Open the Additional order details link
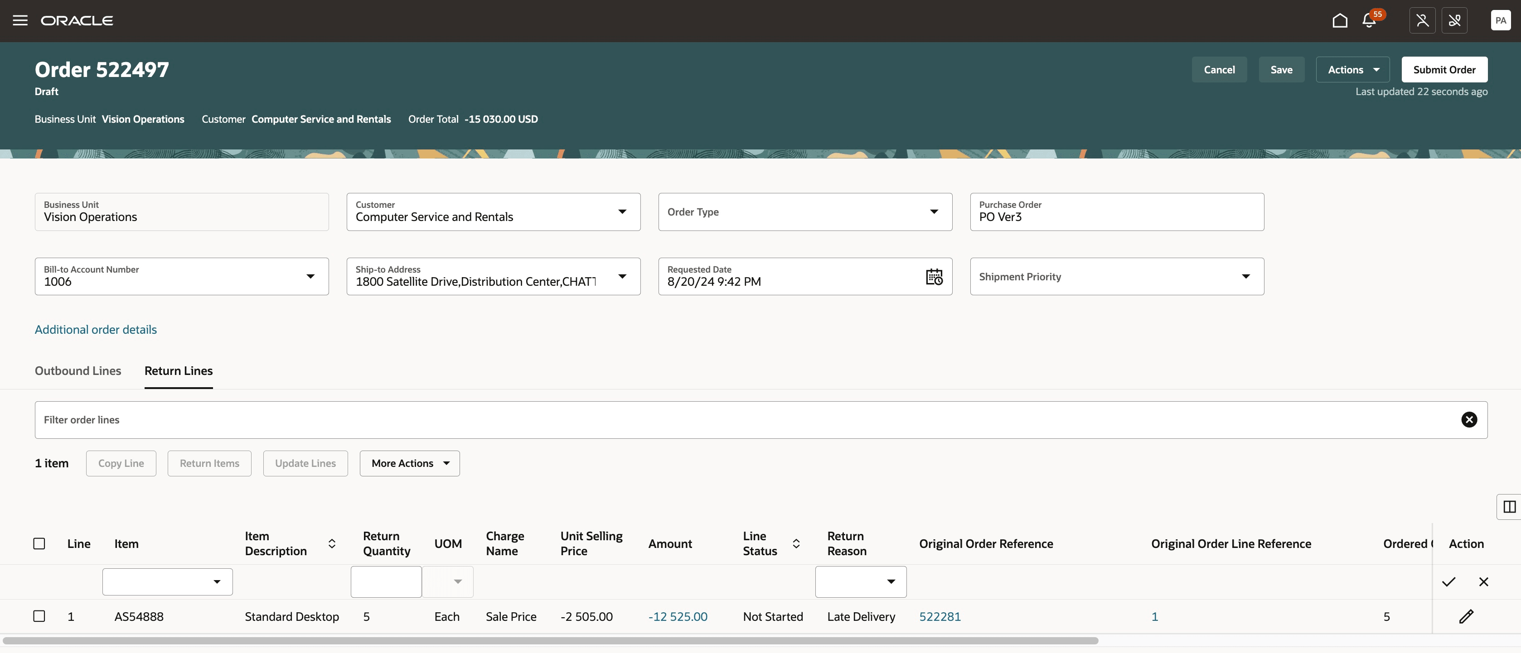 click(96, 330)
